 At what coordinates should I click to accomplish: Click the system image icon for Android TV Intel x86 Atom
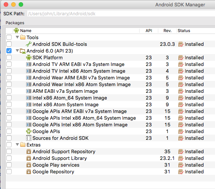point(29,71)
